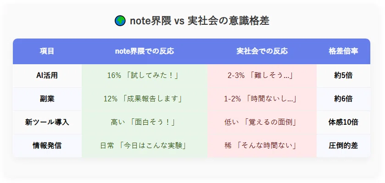Image resolution: width=385 pixels, height=183 pixels.
Task: Click the 情報発信 row label
Action: [x=47, y=146]
